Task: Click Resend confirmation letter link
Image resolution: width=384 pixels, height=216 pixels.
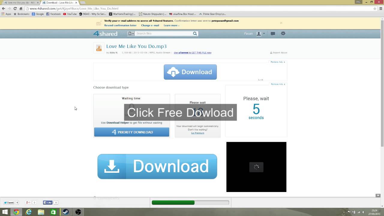Action: pyautogui.click(x=120, y=25)
